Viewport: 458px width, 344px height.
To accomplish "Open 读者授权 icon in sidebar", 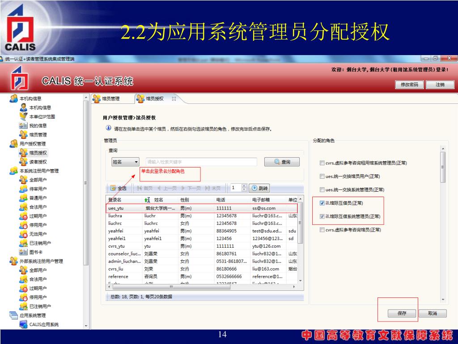I will (x=23, y=162).
